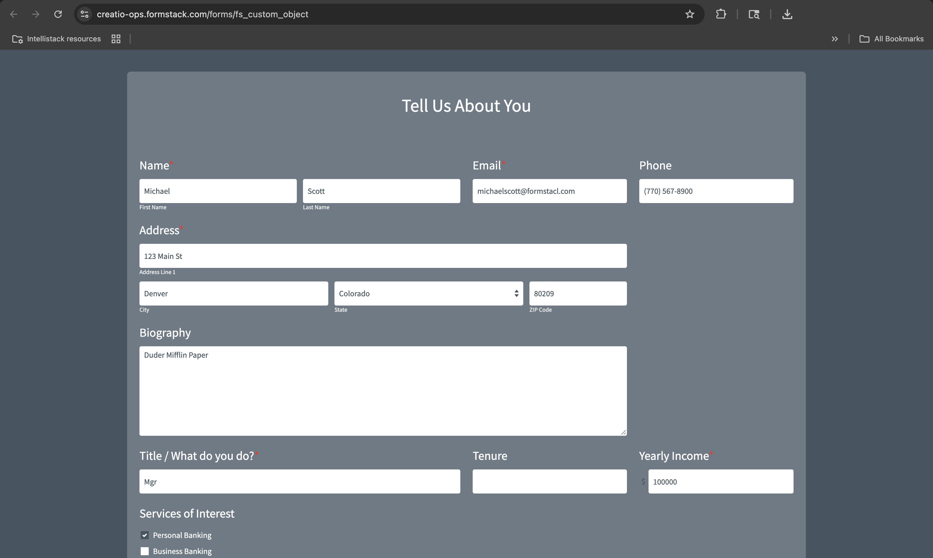Image resolution: width=933 pixels, height=558 pixels.
Task: Check the Business Banking checkbox
Action: pos(145,551)
